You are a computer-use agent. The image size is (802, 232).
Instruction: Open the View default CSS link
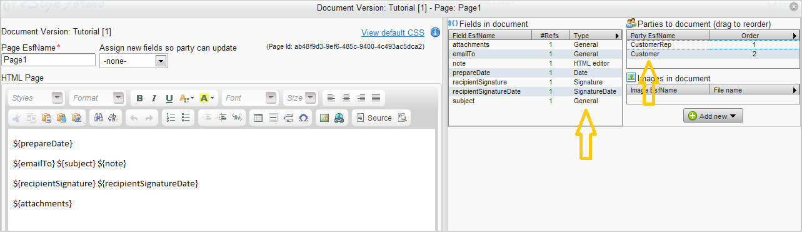(x=393, y=33)
